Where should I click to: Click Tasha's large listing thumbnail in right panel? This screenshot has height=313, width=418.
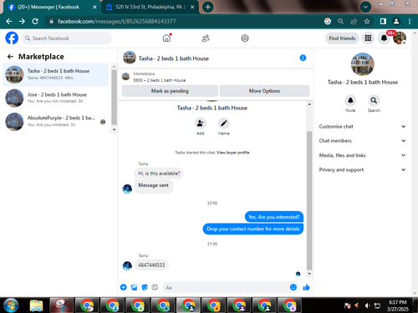coord(363,64)
